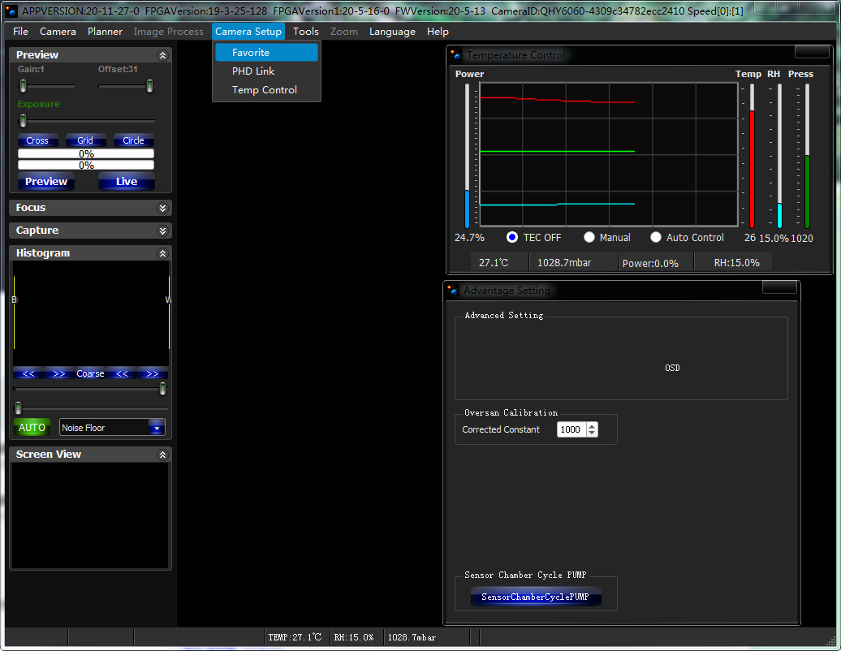Click the Corrected Constant input field
The width and height of the screenshot is (841, 651).
coord(571,429)
